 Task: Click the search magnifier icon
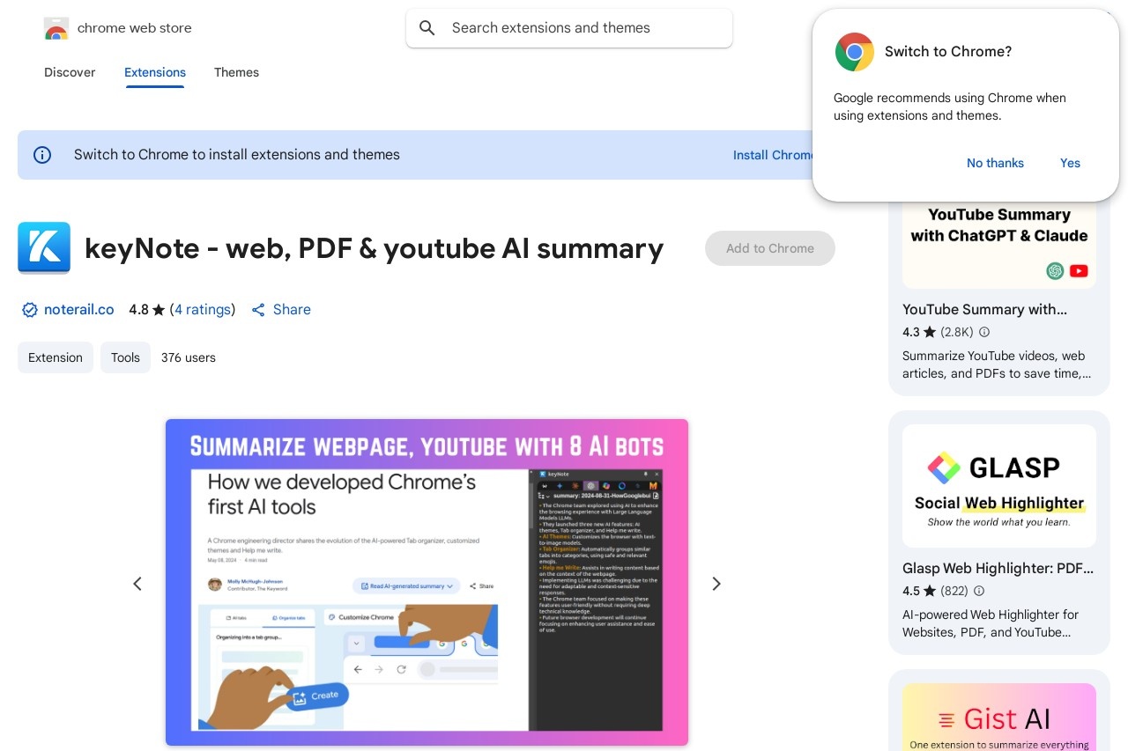coord(427,28)
